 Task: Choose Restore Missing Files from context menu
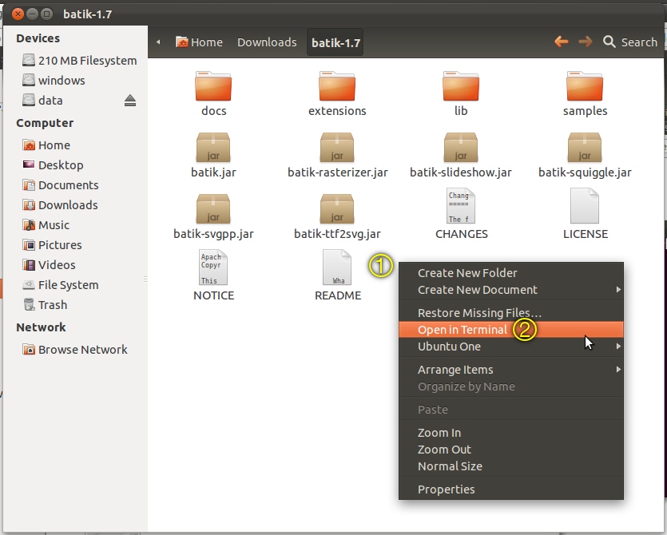pos(511,312)
